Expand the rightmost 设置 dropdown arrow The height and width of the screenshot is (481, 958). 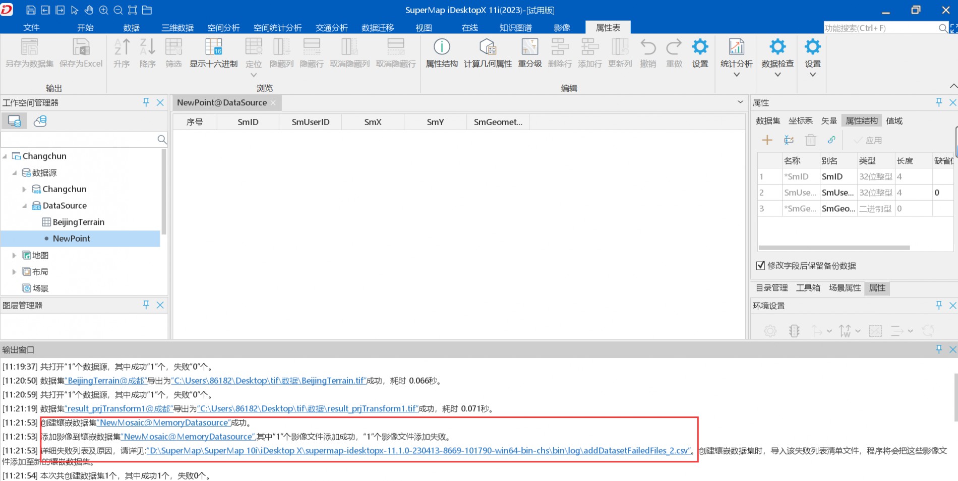tap(812, 75)
